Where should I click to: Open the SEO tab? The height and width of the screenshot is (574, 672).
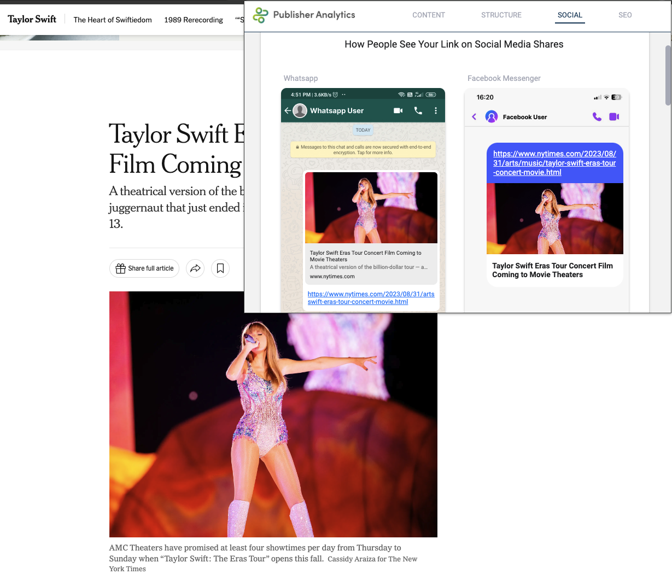pyautogui.click(x=625, y=15)
